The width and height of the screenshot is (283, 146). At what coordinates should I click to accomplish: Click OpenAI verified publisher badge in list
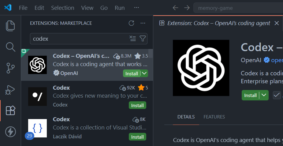coord(56,73)
